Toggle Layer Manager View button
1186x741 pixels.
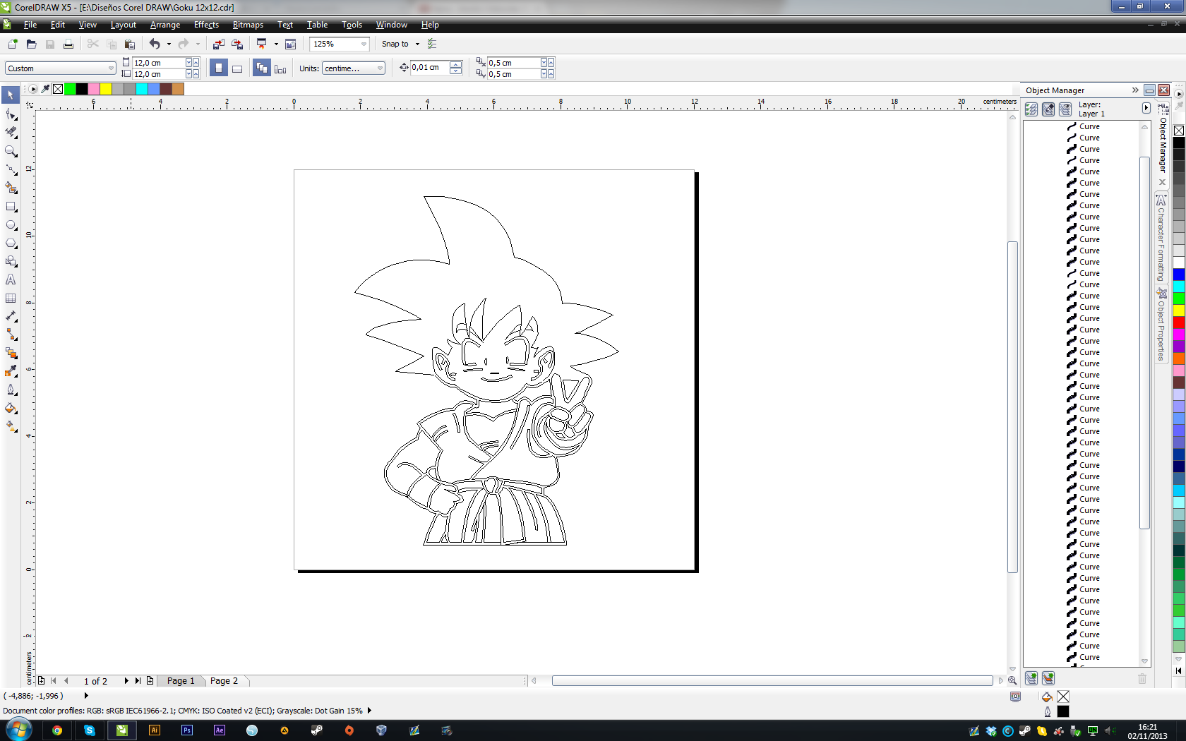[x=1065, y=109]
